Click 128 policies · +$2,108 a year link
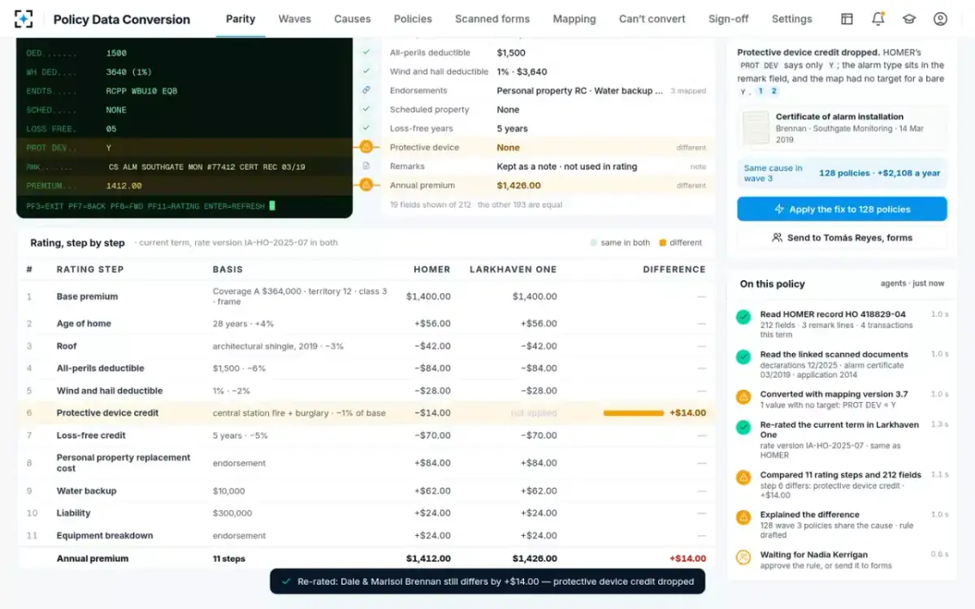This screenshot has width=975, height=609. (879, 173)
